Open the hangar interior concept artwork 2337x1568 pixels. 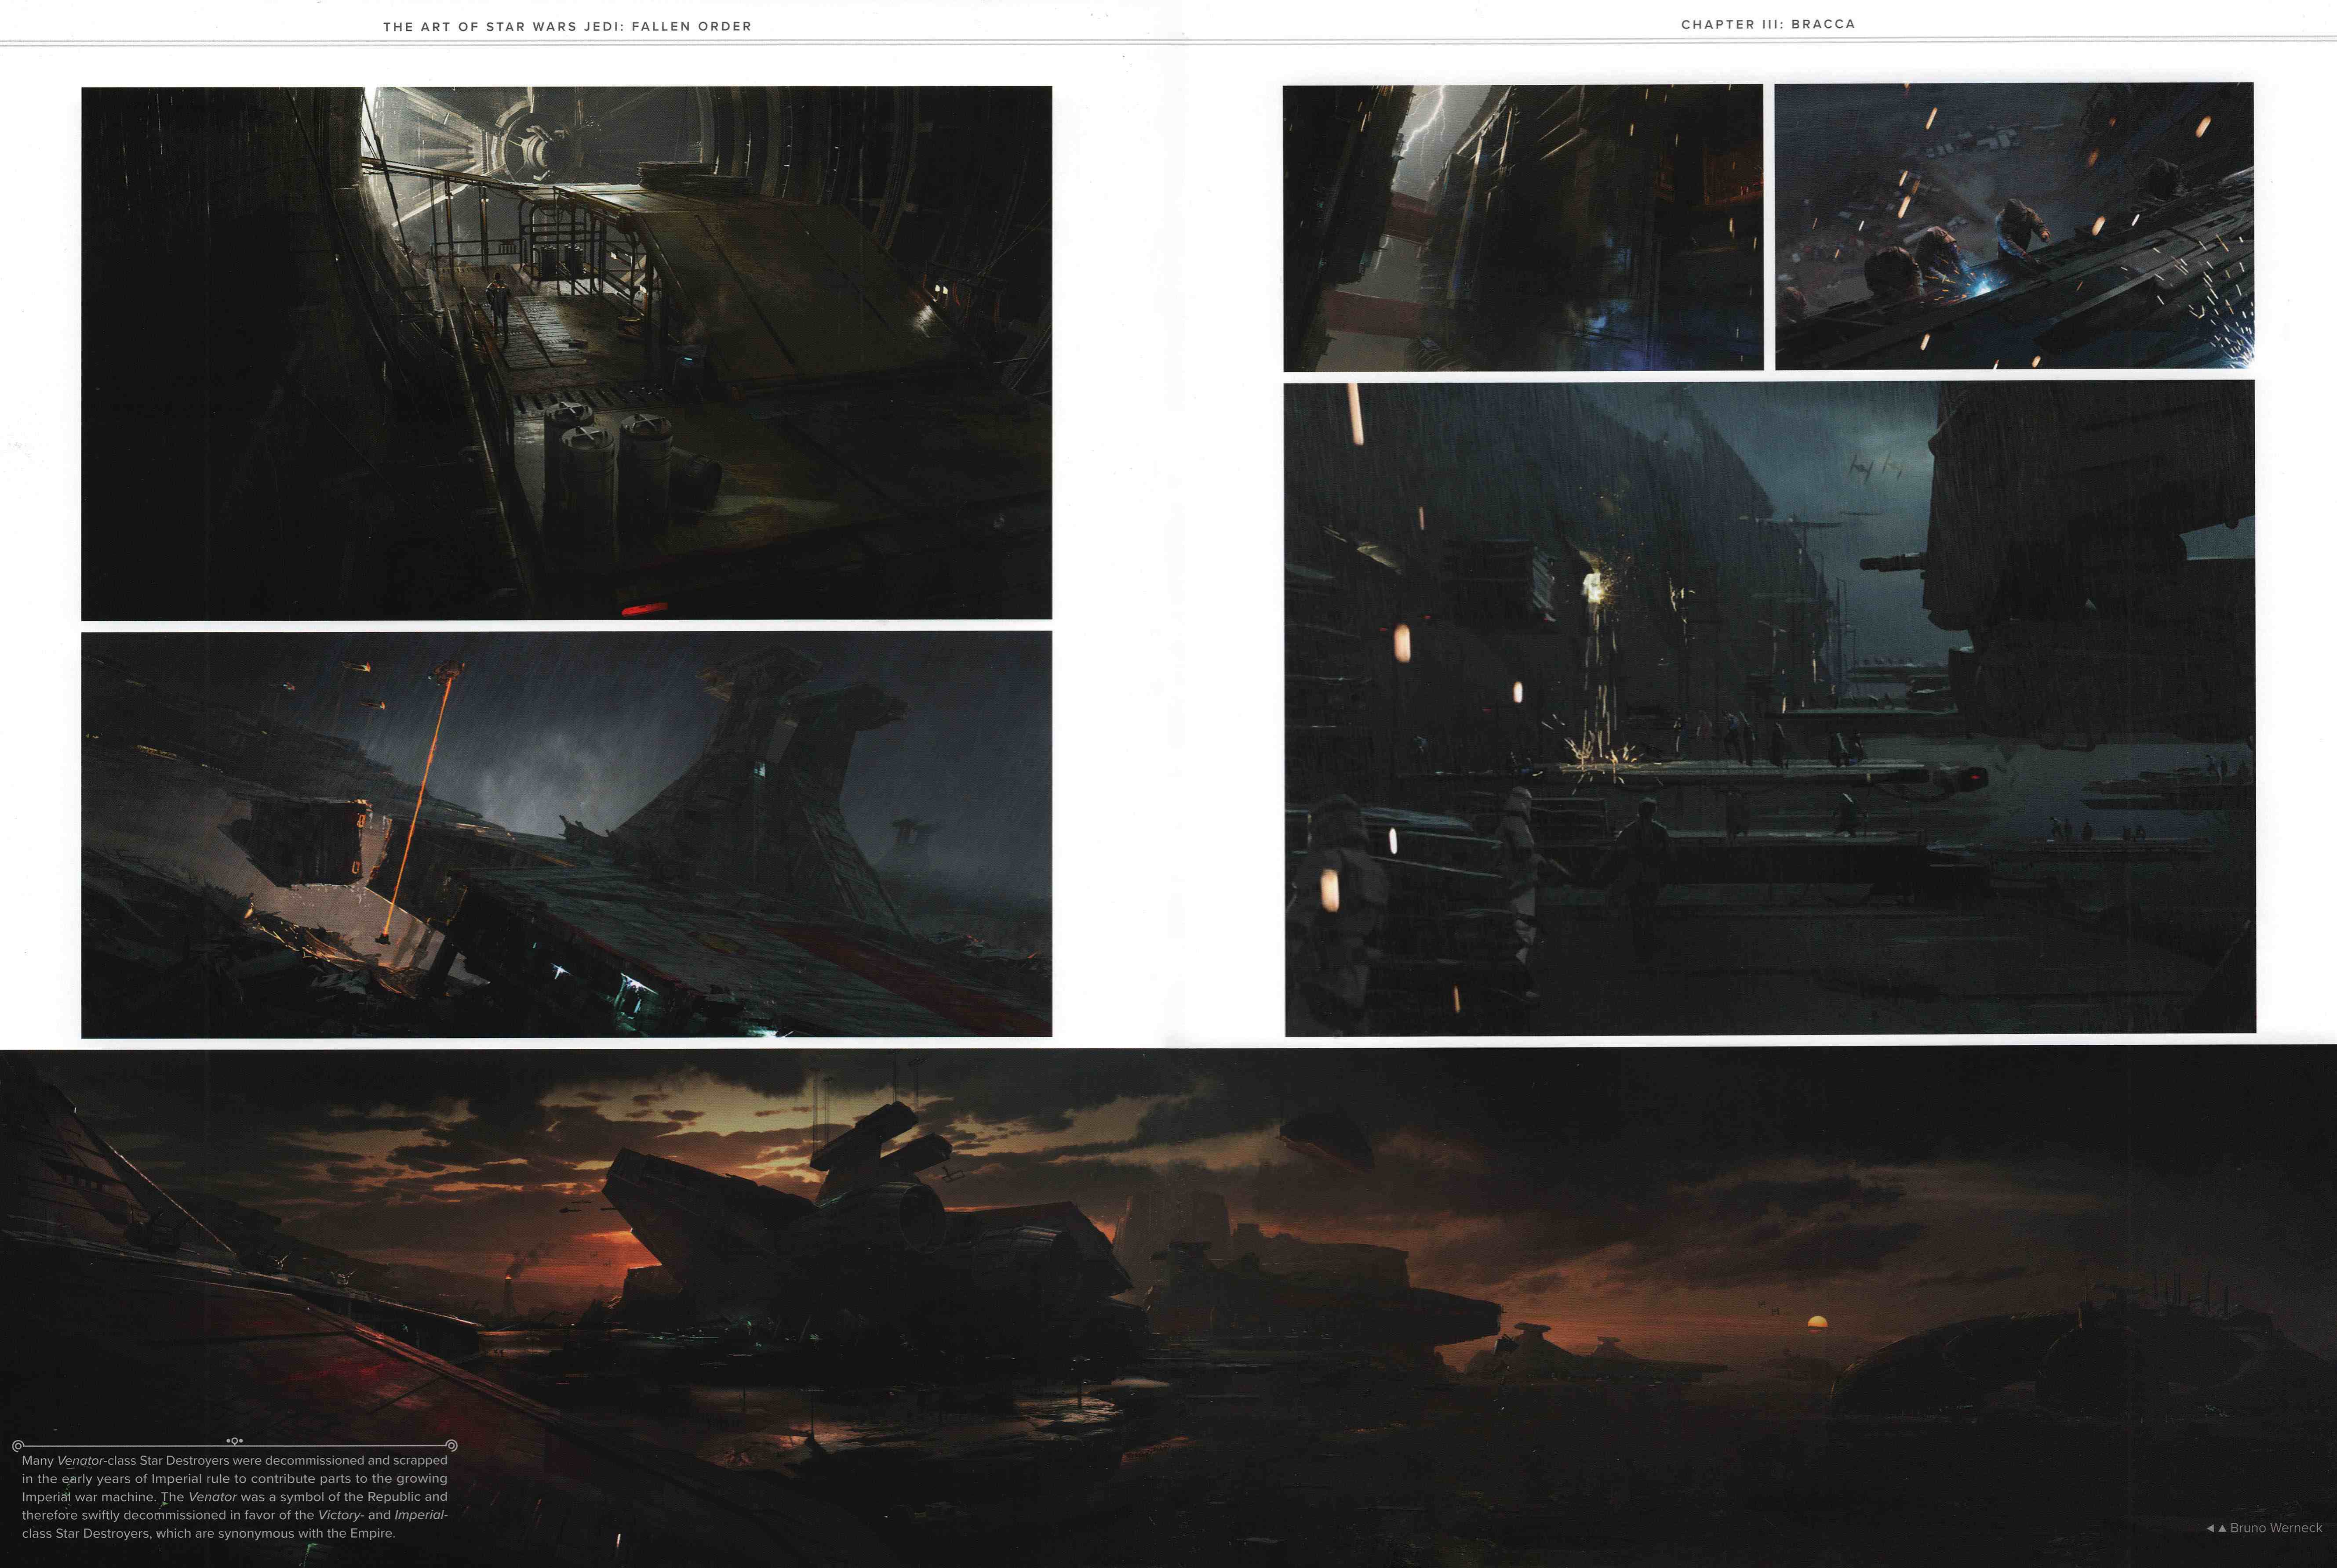(566, 353)
